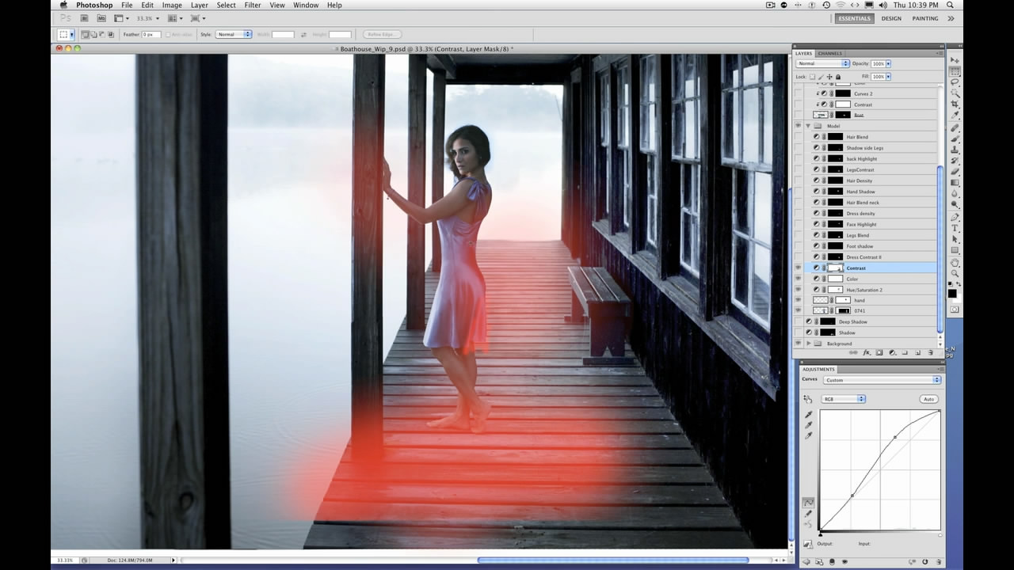Image resolution: width=1014 pixels, height=570 pixels.
Task: Open the Image menu
Action: coord(172,5)
